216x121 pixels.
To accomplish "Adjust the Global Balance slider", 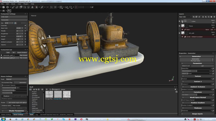I will (197, 71).
